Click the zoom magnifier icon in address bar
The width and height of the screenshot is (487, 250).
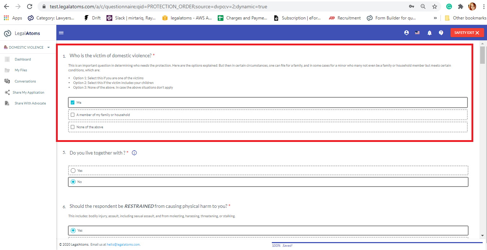click(x=423, y=6)
